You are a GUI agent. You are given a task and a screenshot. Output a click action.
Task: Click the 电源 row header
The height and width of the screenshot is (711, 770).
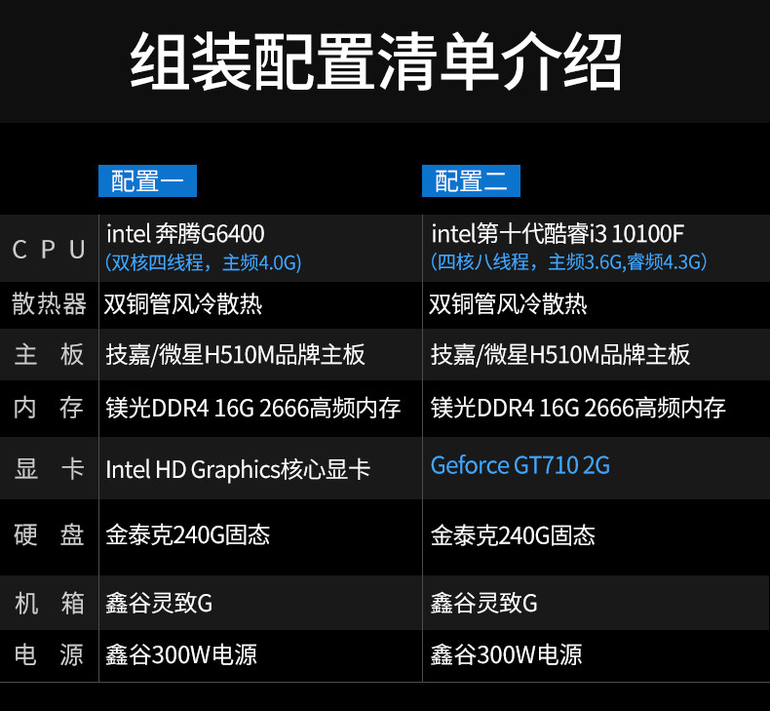tap(49, 654)
